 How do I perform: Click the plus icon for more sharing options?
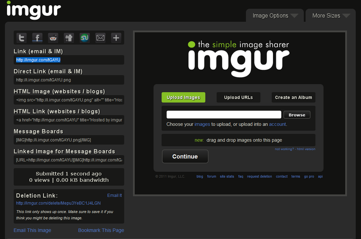[x=116, y=38]
